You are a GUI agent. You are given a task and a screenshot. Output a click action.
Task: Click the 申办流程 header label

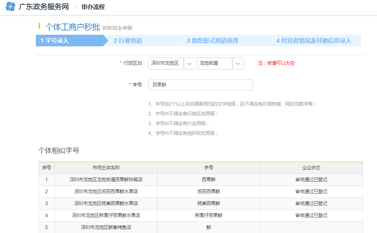coord(93,7)
